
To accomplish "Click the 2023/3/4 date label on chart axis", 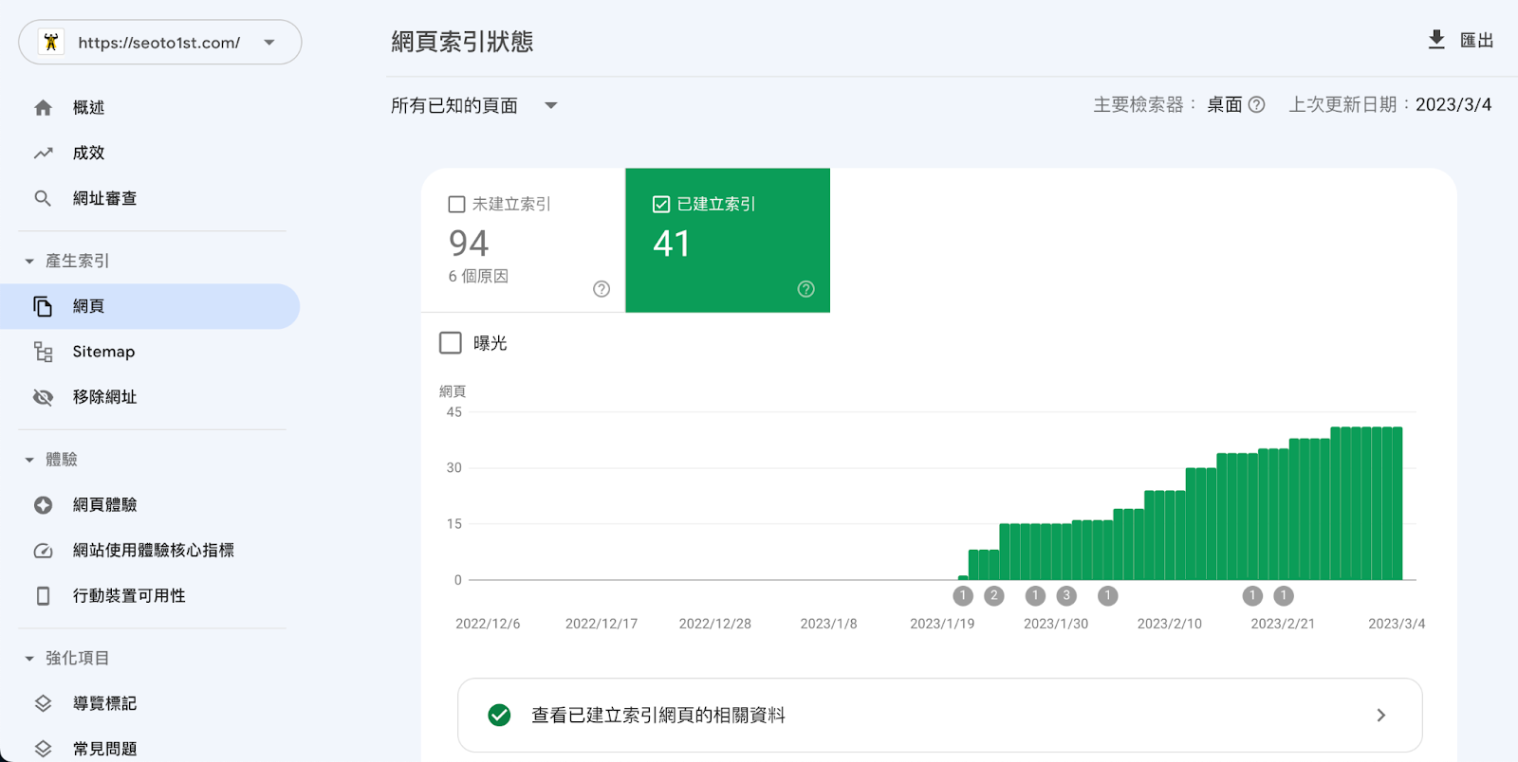I will 1397,624.
